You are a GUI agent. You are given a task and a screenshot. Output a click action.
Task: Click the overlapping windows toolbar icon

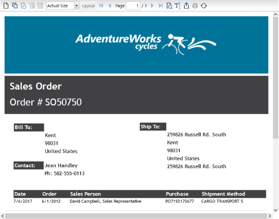click(15, 6)
